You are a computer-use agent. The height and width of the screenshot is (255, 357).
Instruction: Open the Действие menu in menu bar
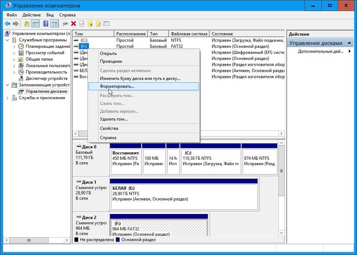[x=31, y=15]
